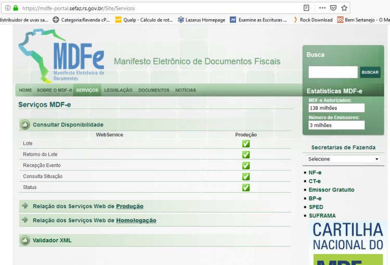Click the green checkmark for Lote
Viewport: 390px width, 265px height.
(x=246, y=144)
